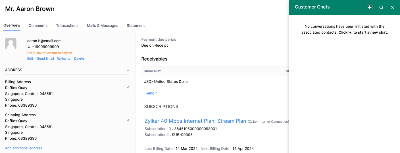Search chats using the magnifier icon
Viewport: 400px width, 153px height.
(x=381, y=7)
